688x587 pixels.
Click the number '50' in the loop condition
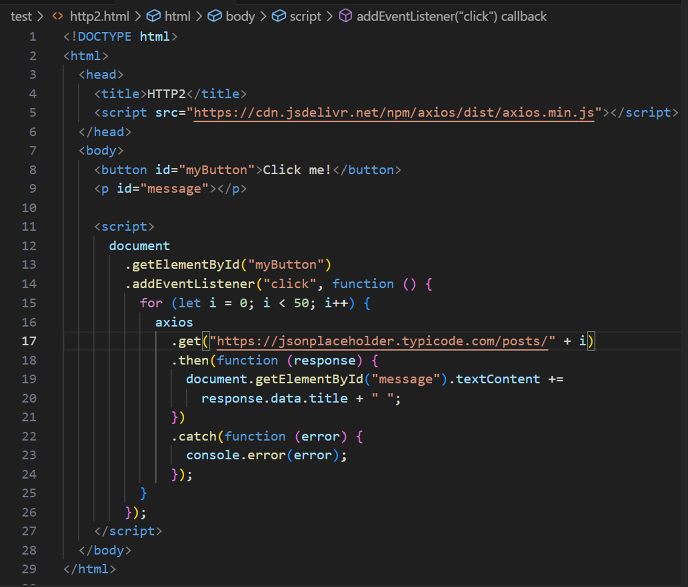pyautogui.click(x=301, y=303)
